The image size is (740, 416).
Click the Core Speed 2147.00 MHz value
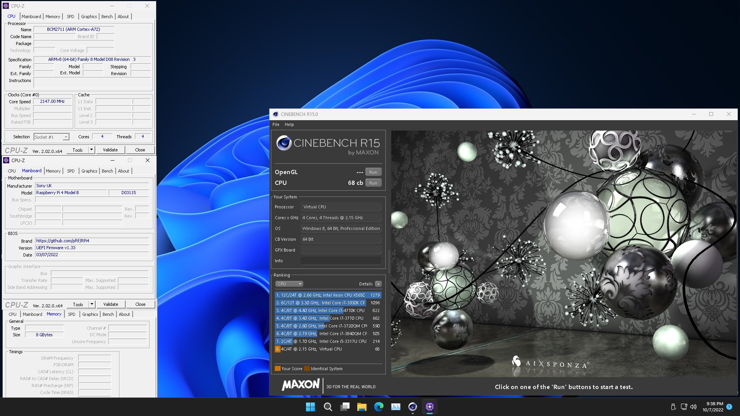[52, 101]
